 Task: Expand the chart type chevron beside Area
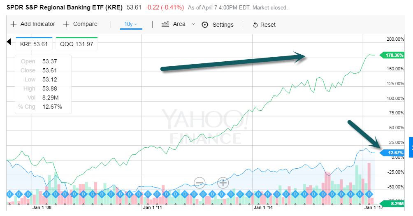click(193, 24)
